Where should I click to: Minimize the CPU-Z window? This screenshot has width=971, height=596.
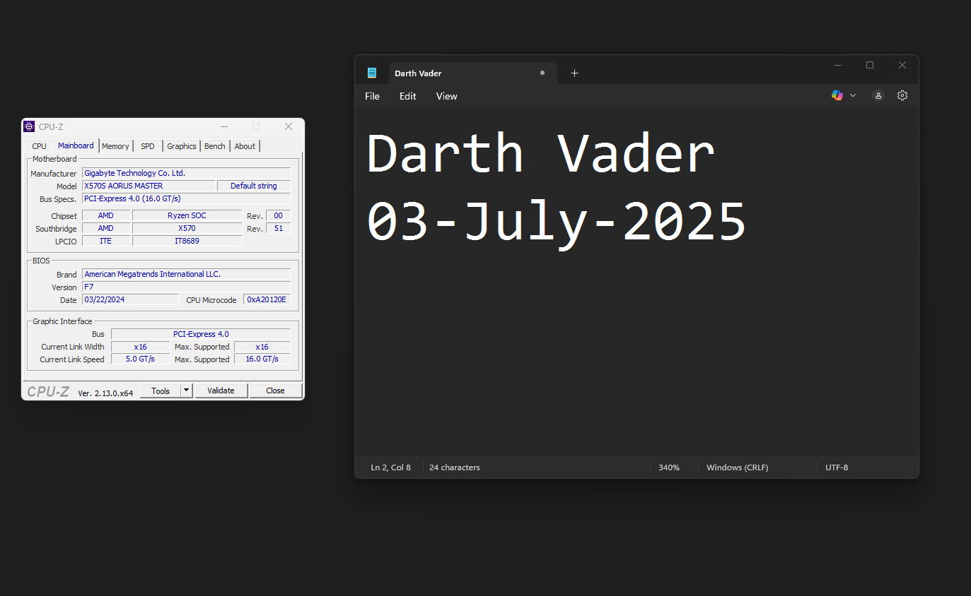point(224,126)
